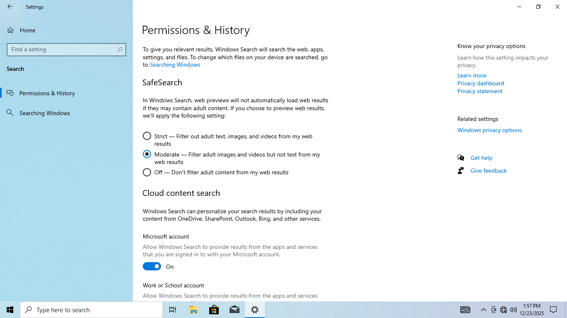Screen dimensions: 567x318
Task: Expand hidden system tray icons chevron
Action: [x=483, y=310]
